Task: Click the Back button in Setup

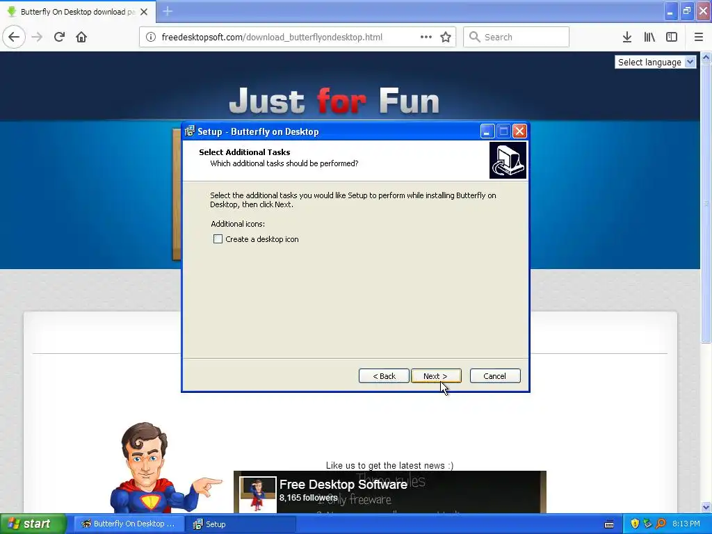Action: [x=384, y=376]
